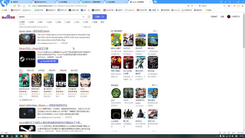
Task: Select the 角色扮演 game category tab
Action: click(30, 70)
